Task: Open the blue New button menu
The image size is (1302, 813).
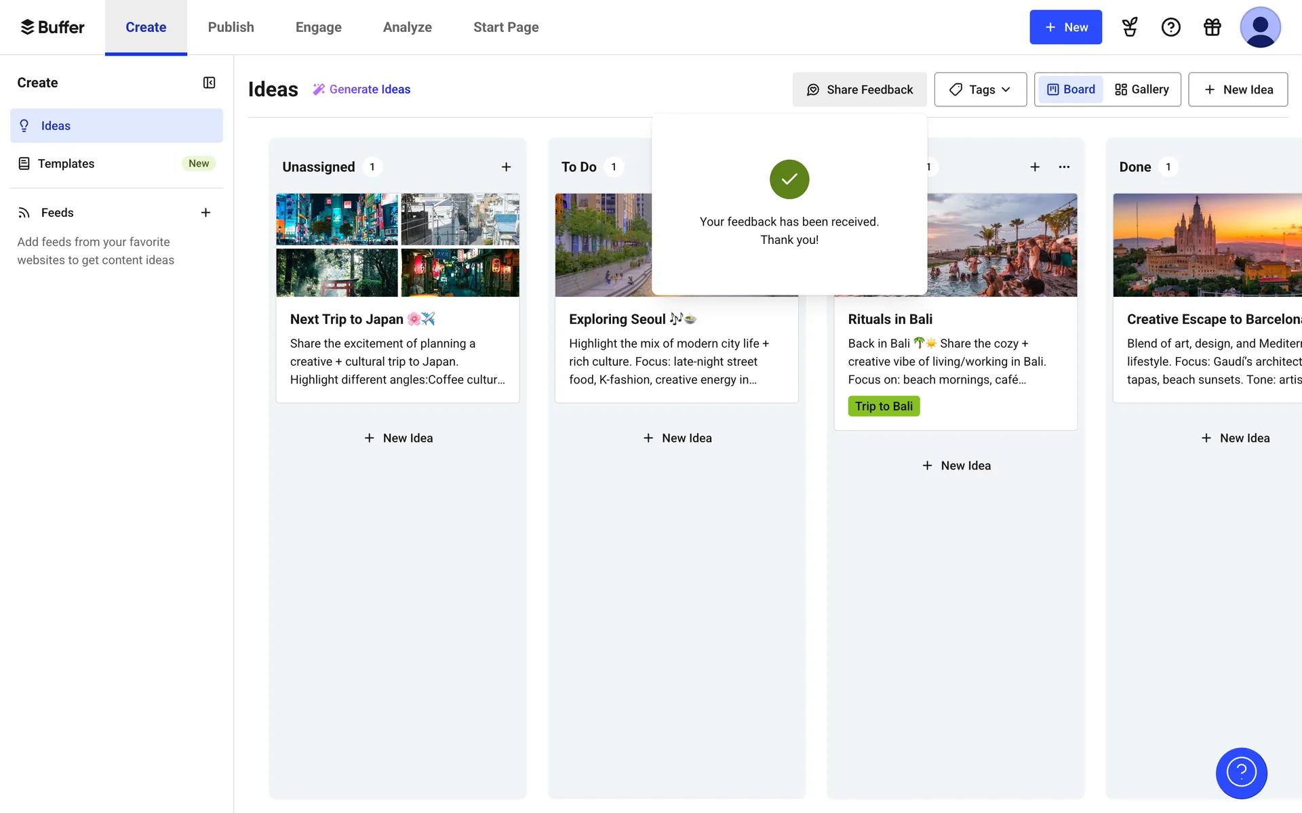Action: pyautogui.click(x=1065, y=27)
